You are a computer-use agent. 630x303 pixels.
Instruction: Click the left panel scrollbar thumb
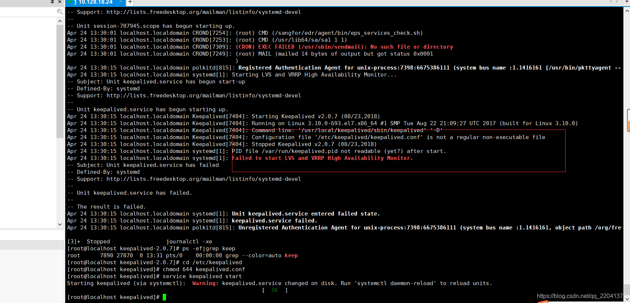60,81
